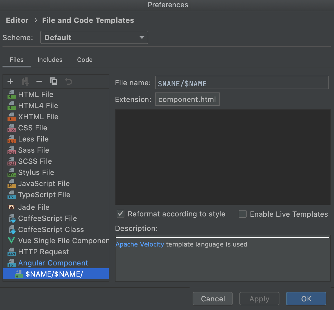Click the Remove Template minus icon
The height and width of the screenshot is (310, 334).
pos(39,81)
